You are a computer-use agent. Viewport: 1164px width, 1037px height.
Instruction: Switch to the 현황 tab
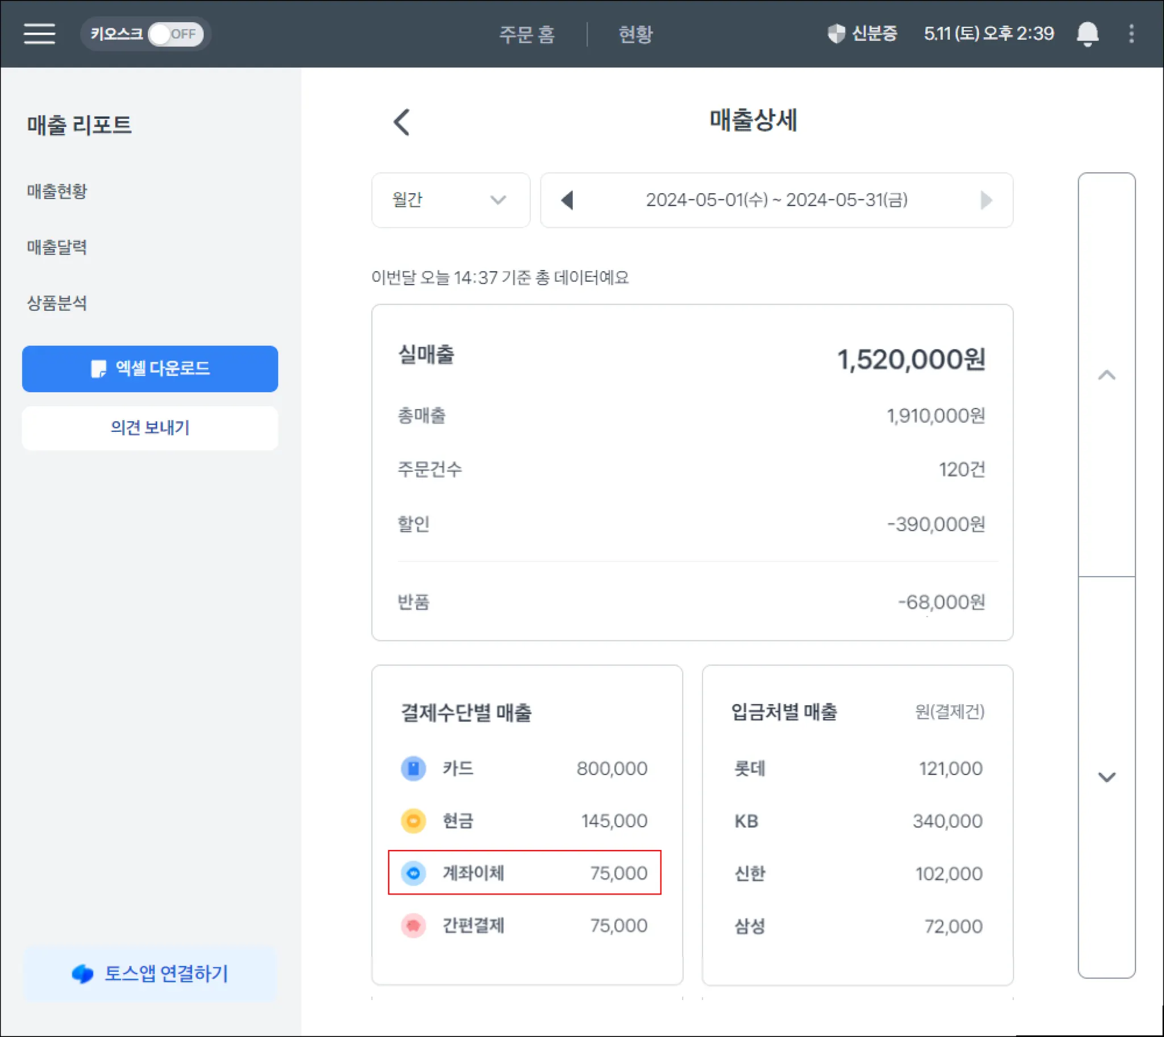635,34
